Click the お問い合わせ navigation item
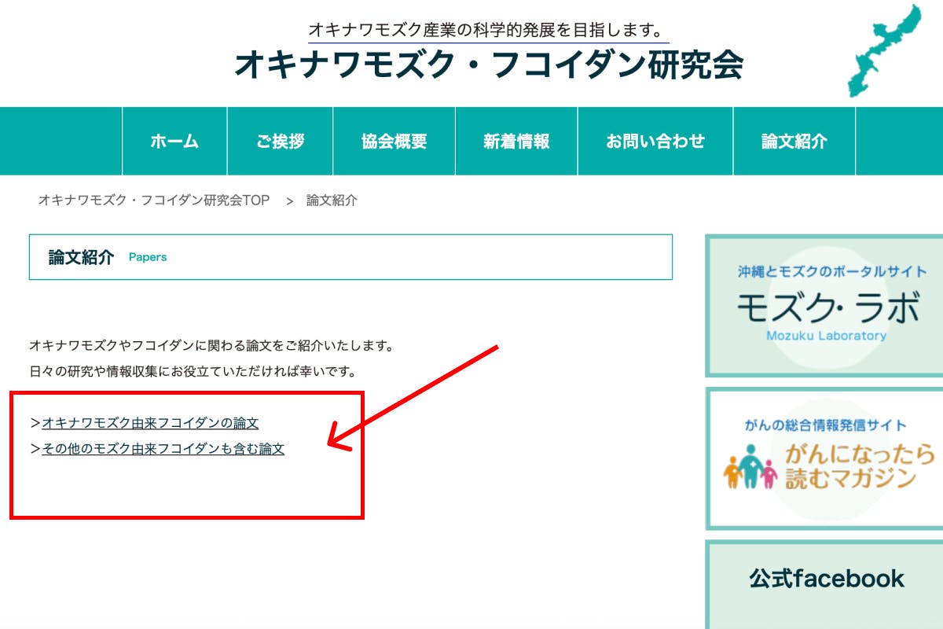Image resolution: width=943 pixels, height=629 pixels. (655, 142)
